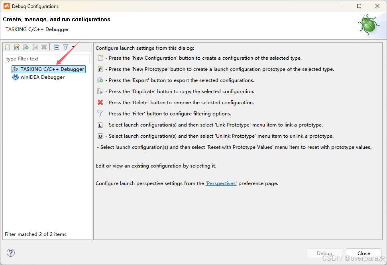Click New Prototype icon in instructions
387x265 pixels.
[x=100, y=69]
